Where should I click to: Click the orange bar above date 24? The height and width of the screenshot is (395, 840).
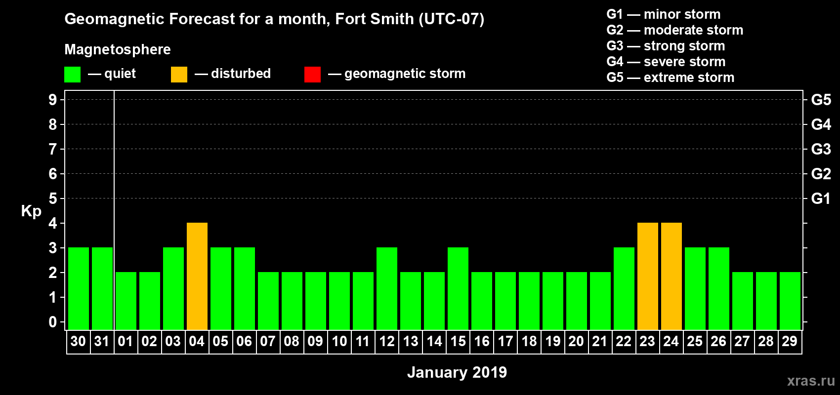point(672,276)
